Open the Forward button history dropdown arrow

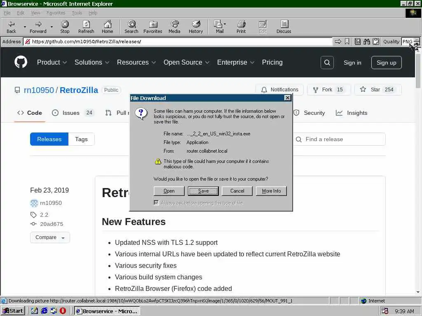point(52,27)
